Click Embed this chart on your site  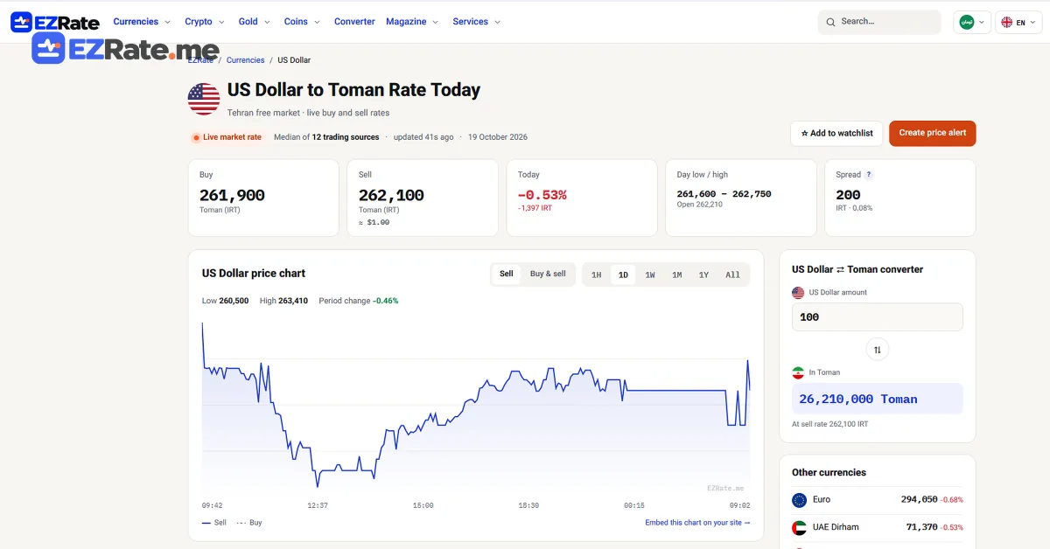pyautogui.click(x=697, y=523)
